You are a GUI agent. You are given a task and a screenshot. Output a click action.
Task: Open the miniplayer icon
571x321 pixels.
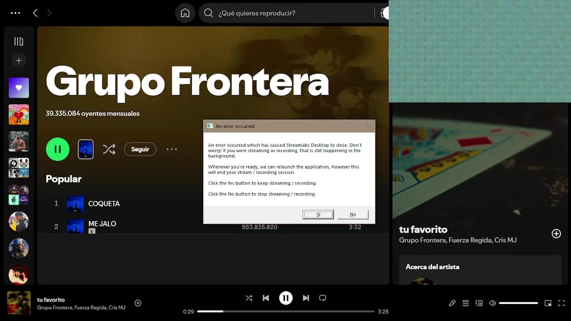[548, 303]
